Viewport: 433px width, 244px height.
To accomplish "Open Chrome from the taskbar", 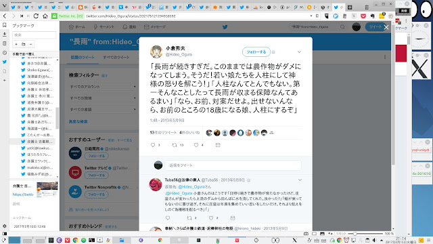I will pyautogui.click(x=75, y=240).
